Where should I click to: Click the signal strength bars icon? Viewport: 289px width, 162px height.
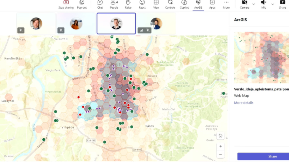141,30
